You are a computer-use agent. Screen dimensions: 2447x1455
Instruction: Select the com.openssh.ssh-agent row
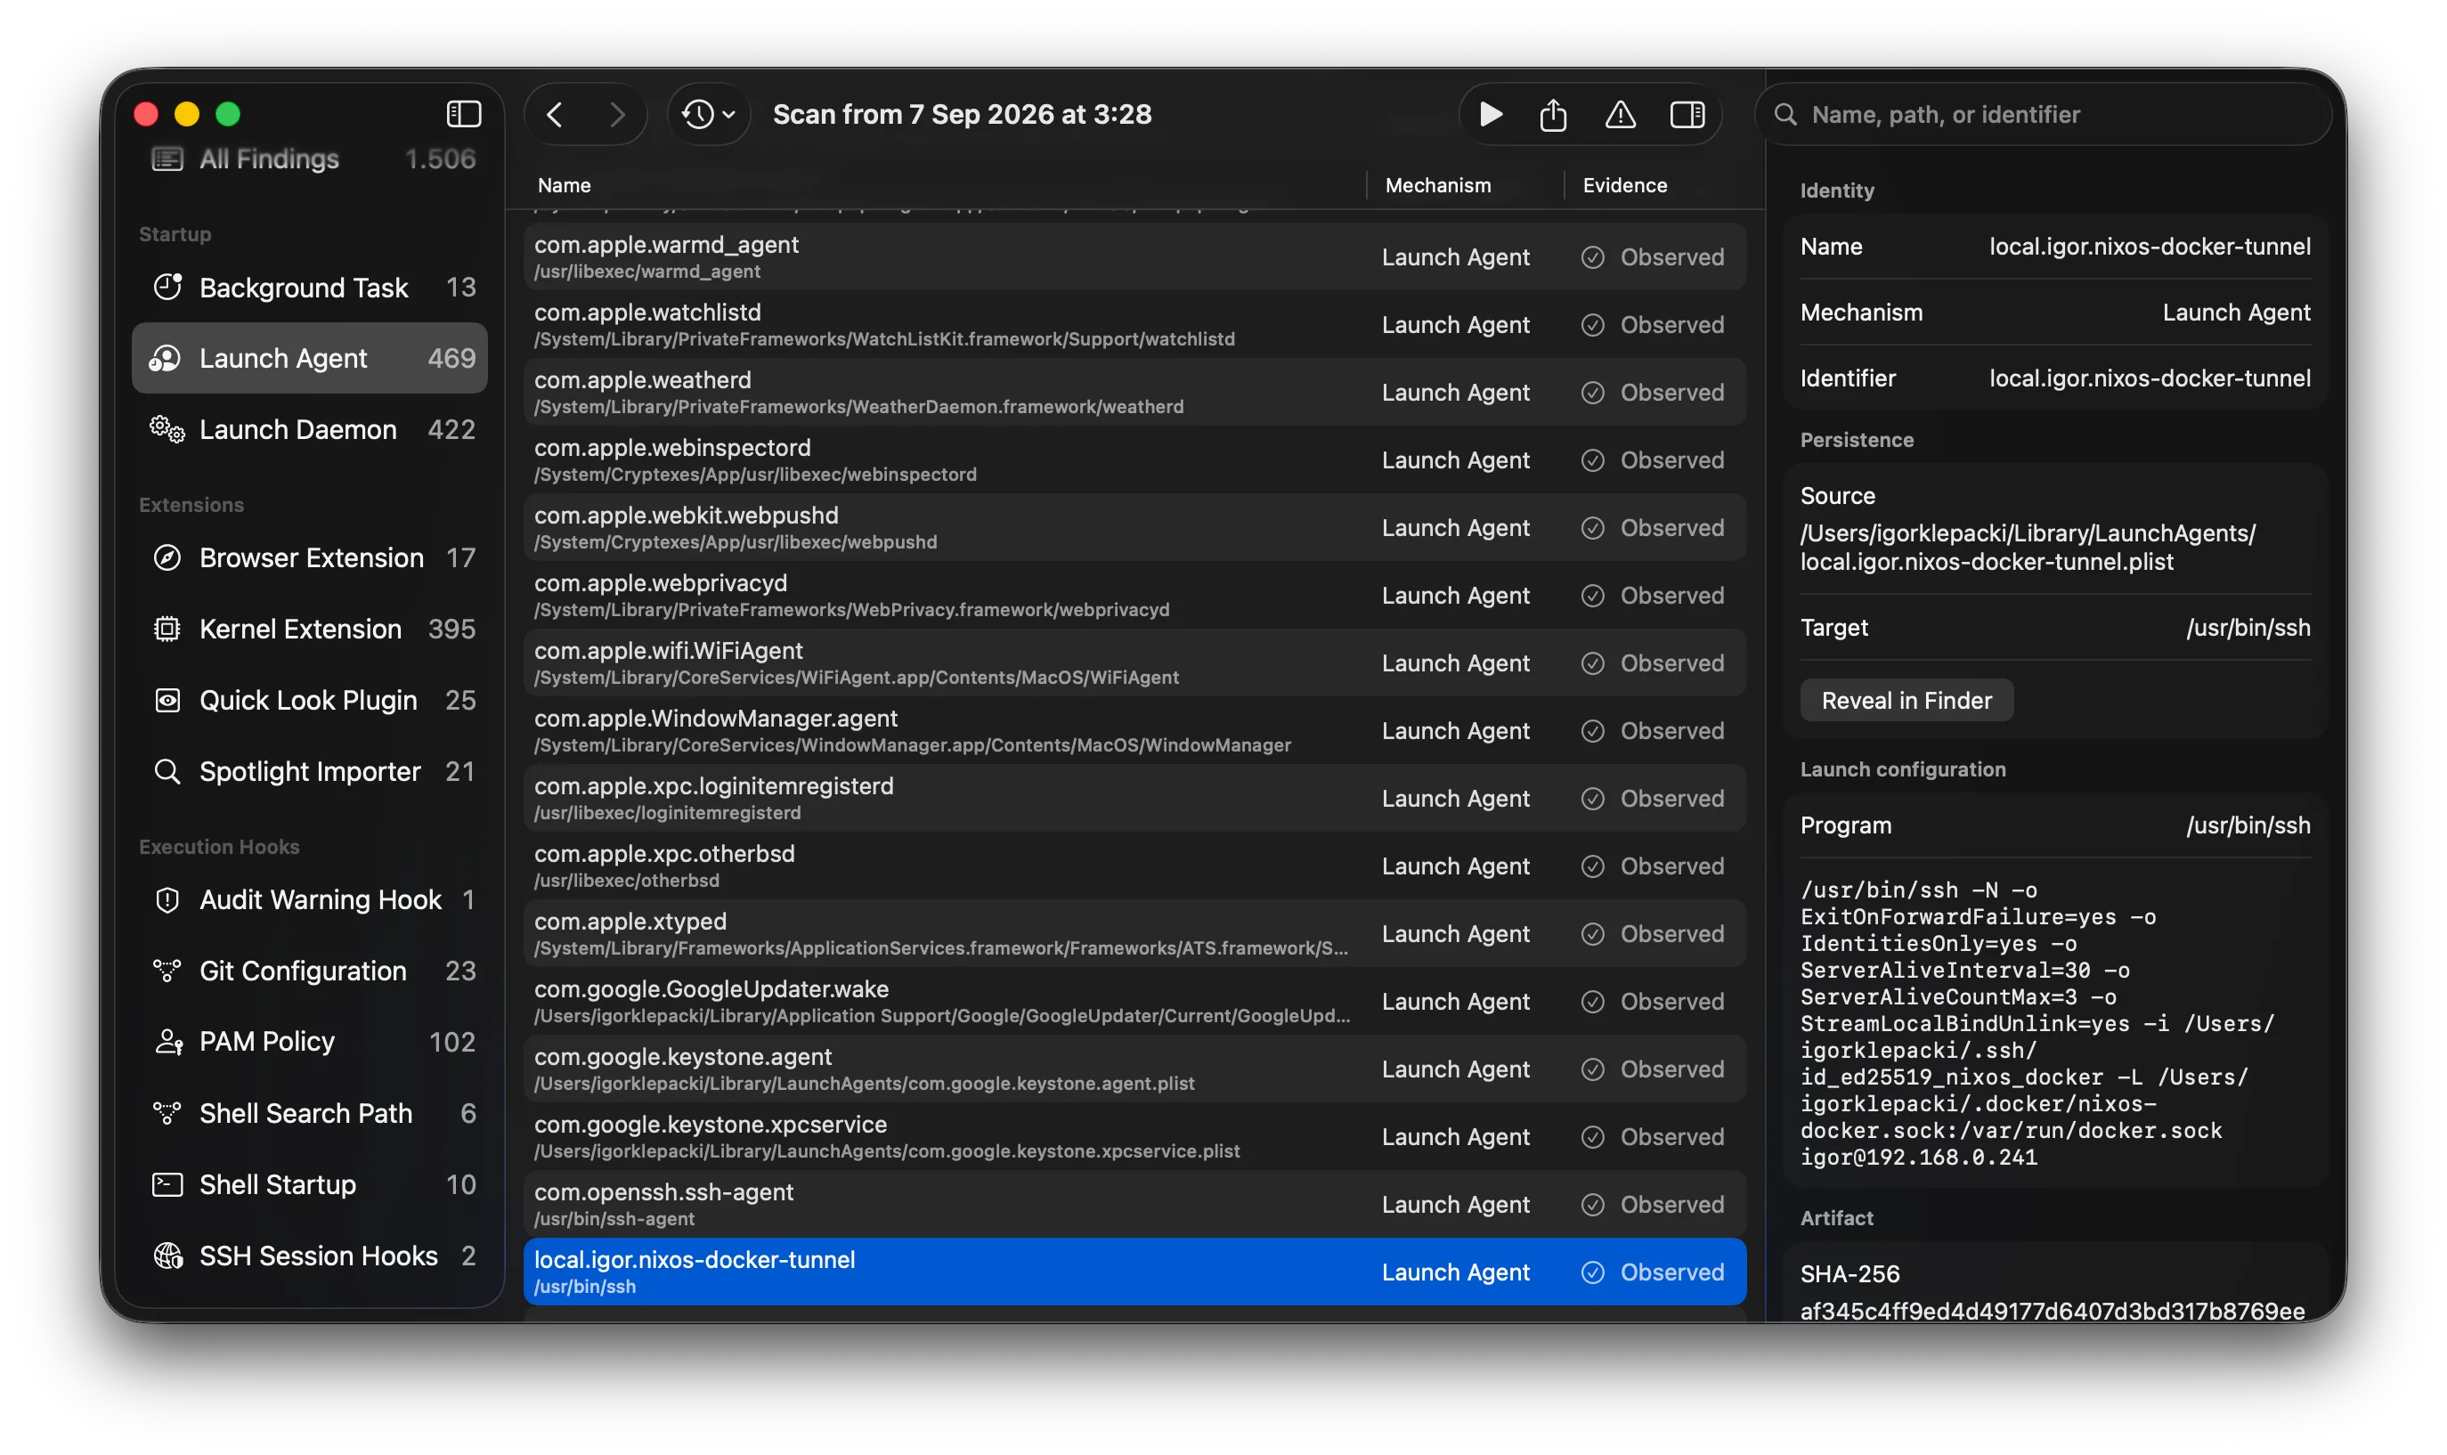tap(1134, 1204)
